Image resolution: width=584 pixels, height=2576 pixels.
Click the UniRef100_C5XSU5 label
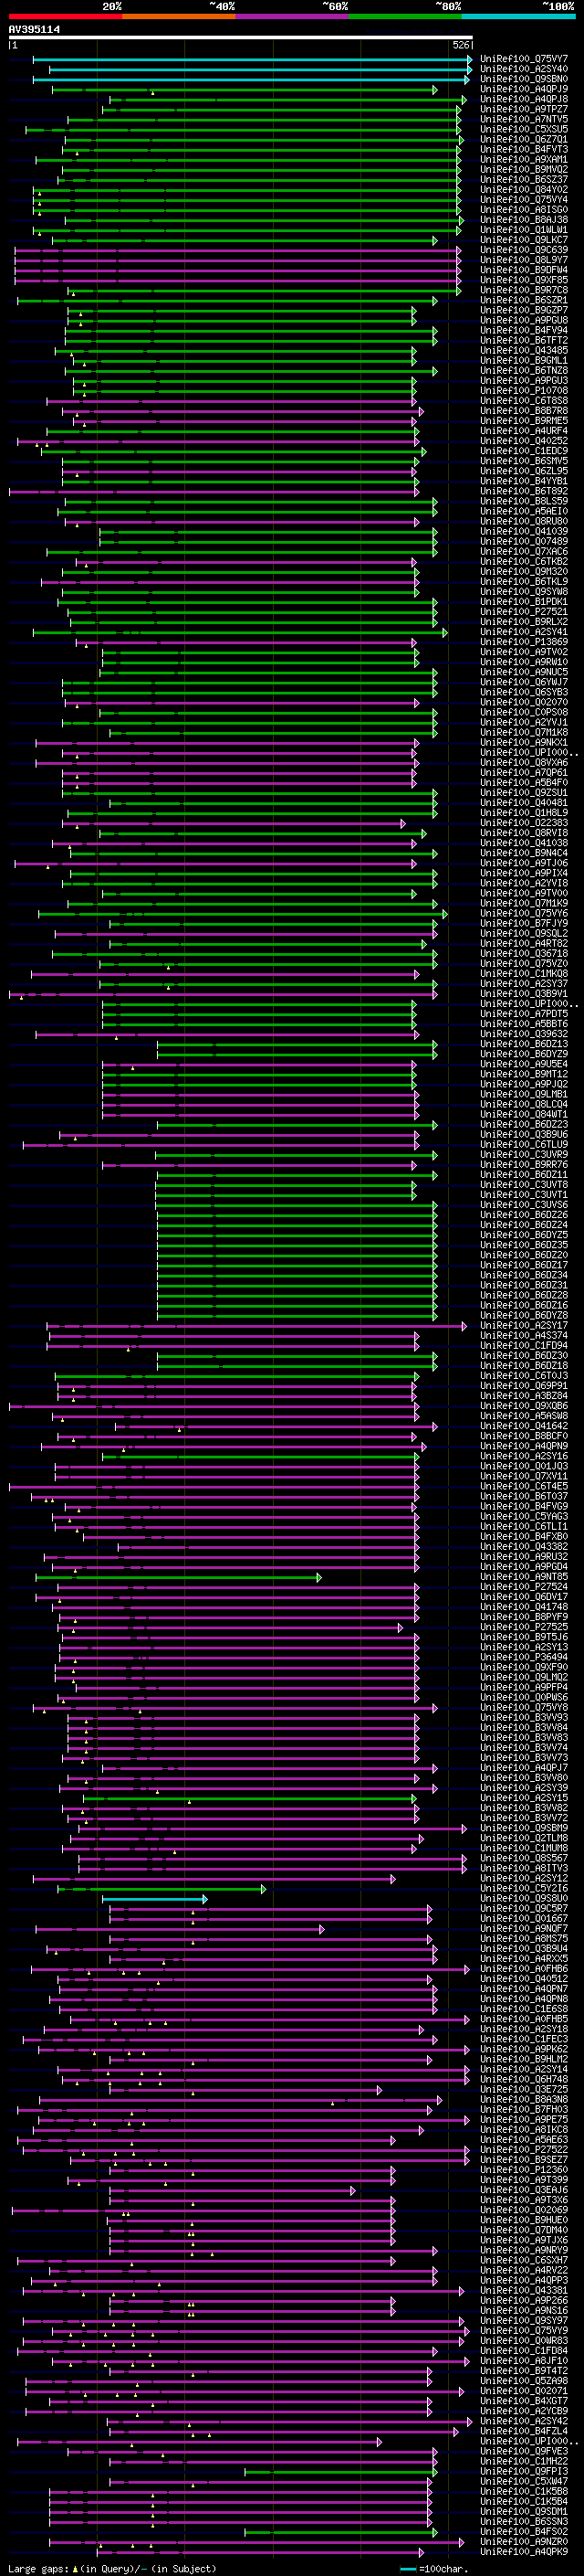(x=524, y=129)
